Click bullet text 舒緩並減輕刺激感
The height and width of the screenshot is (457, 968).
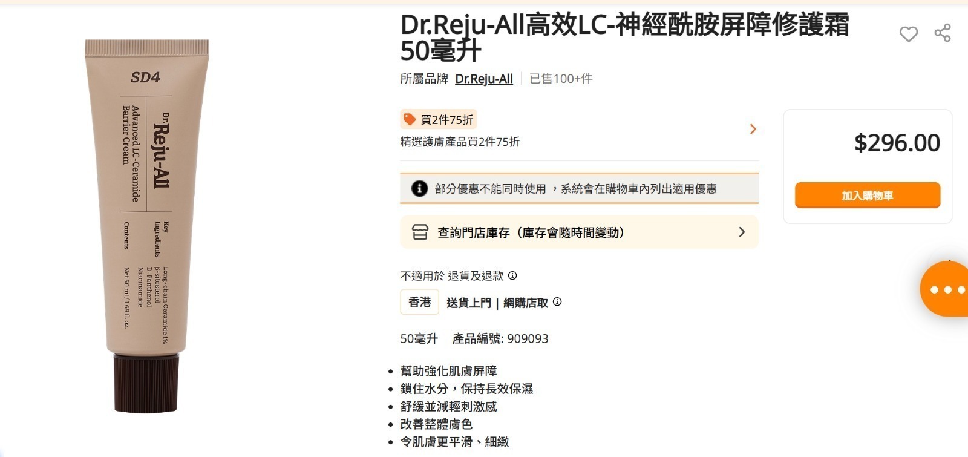(448, 406)
